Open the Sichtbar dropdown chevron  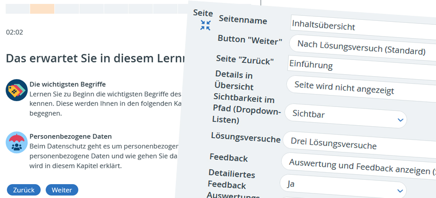click(400, 120)
